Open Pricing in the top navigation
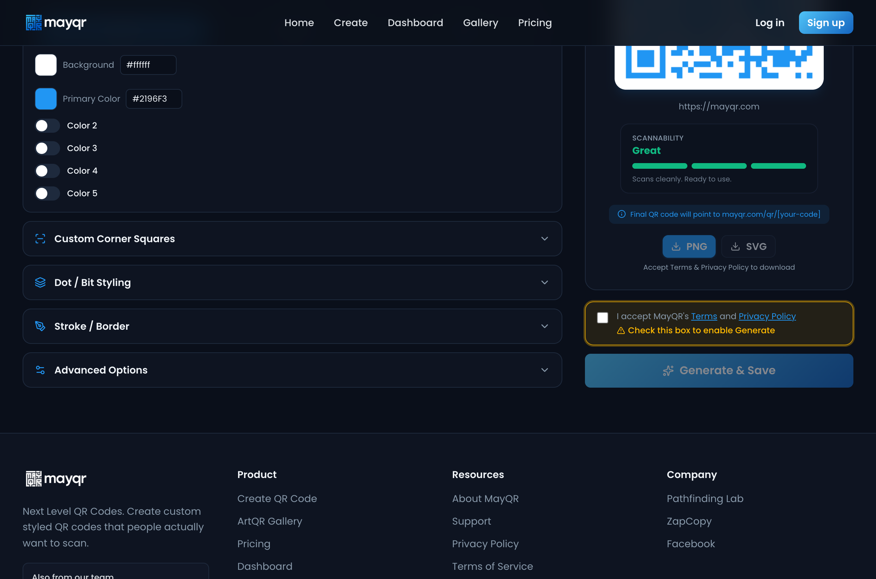Viewport: 876px width, 579px height. coord(535,23)
